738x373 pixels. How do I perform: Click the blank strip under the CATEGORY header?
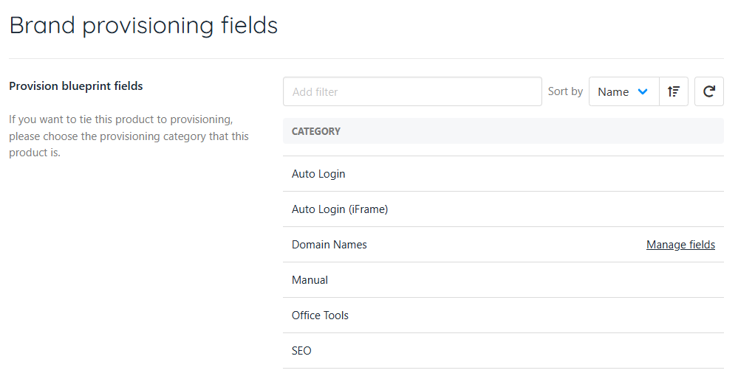[x=502, y=150]
